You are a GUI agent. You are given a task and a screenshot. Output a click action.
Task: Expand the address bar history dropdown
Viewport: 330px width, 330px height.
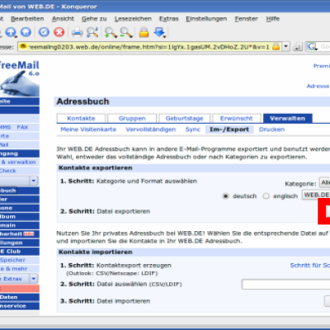(286, 47)
